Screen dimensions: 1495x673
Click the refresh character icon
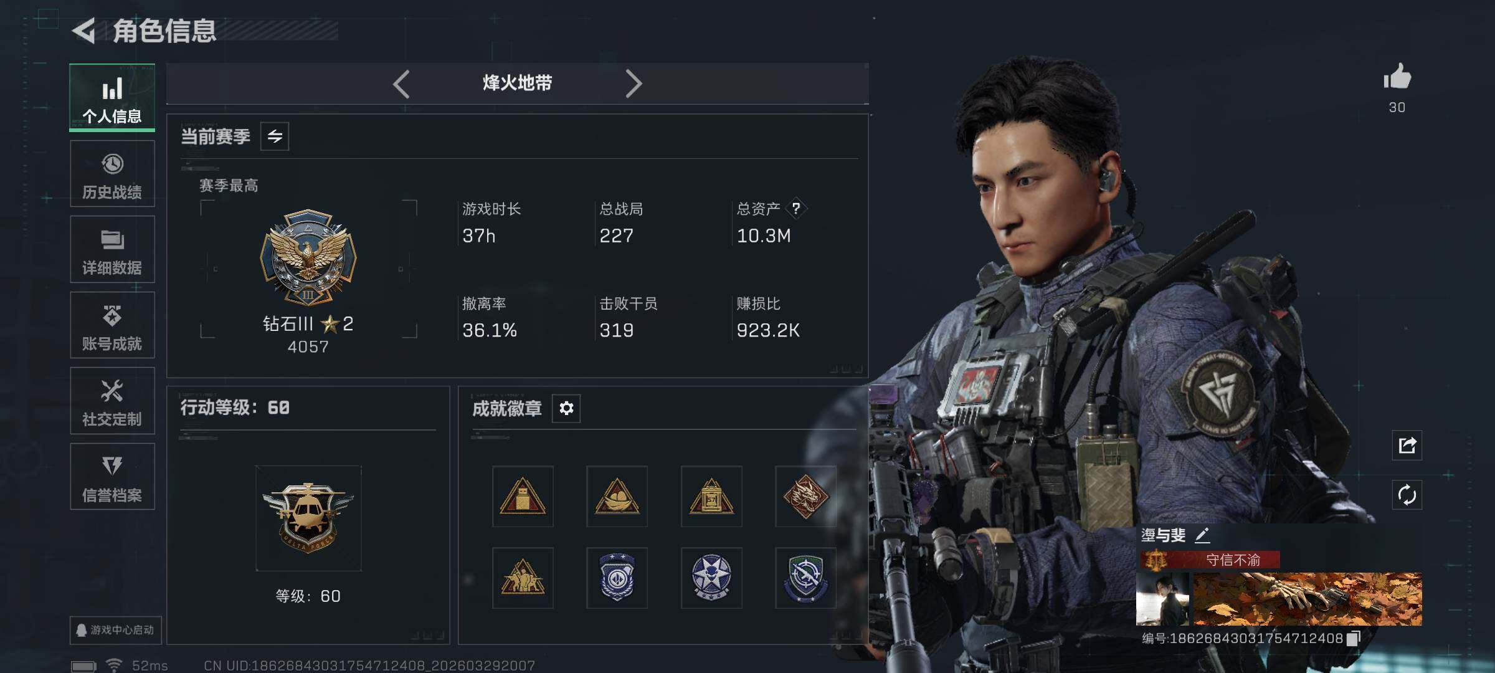tap(1407, 495)
